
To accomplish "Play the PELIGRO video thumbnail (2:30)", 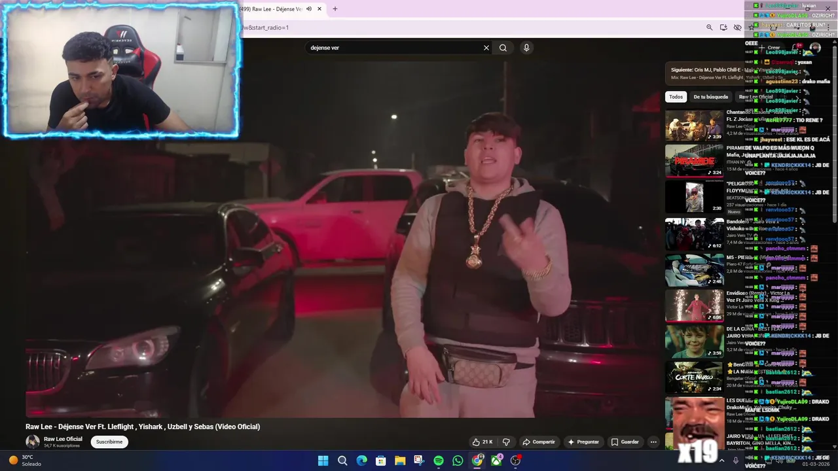I will coord(694,197).
